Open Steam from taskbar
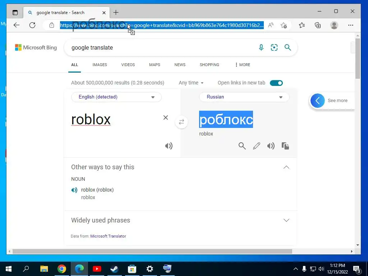Viewport: 368px width, 276px height. [115, 269]
